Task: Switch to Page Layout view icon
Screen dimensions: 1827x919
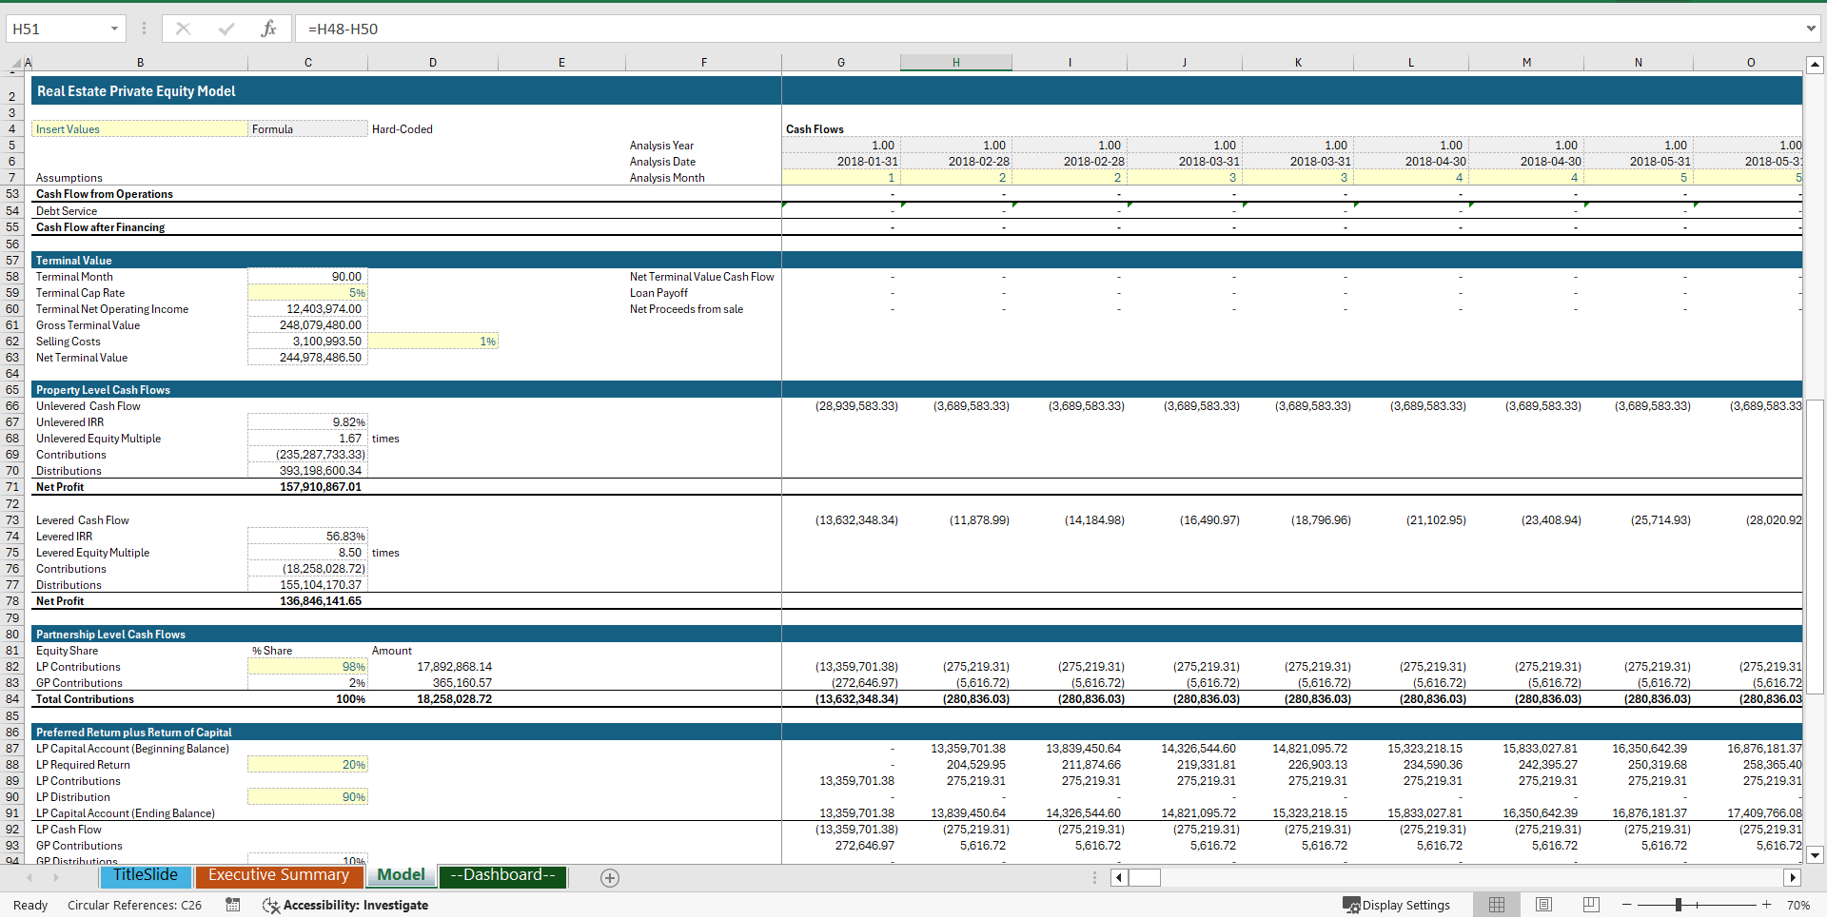Action: coord(1542,905)
